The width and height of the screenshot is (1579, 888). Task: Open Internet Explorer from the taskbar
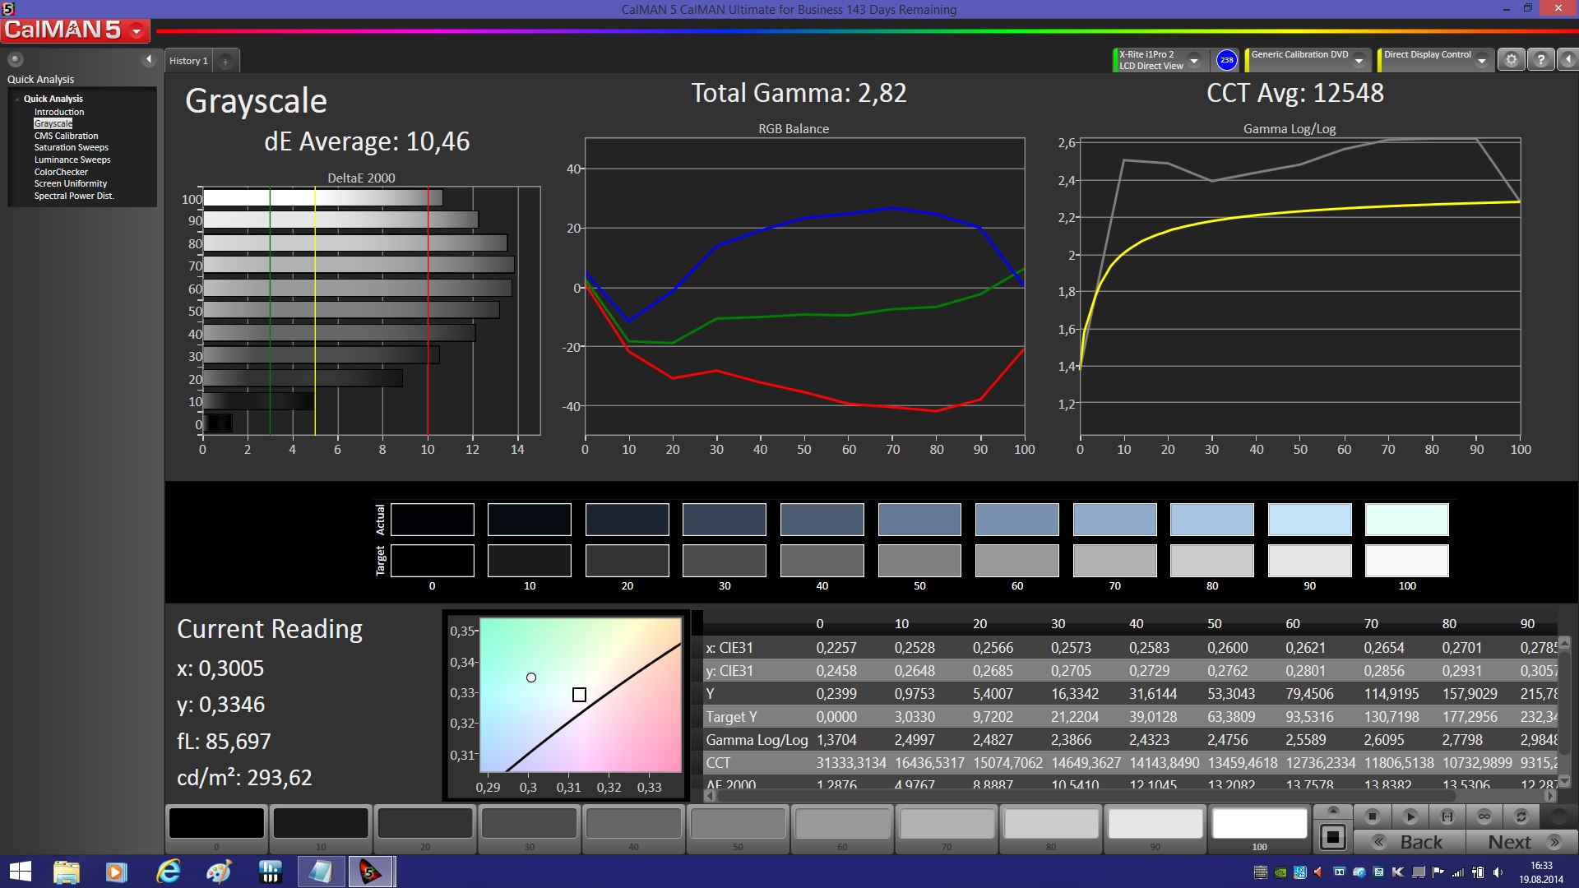[169, 872]
